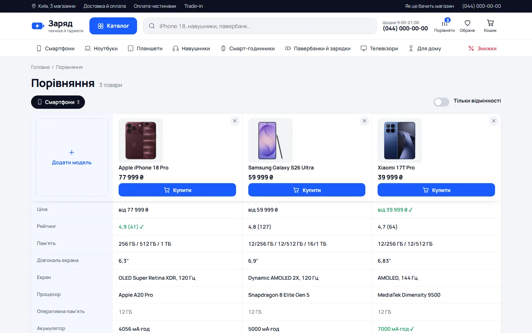532x333 pixels.
Task: Buy the Apple iPhone 18 Pro
Action: (177, 190)
